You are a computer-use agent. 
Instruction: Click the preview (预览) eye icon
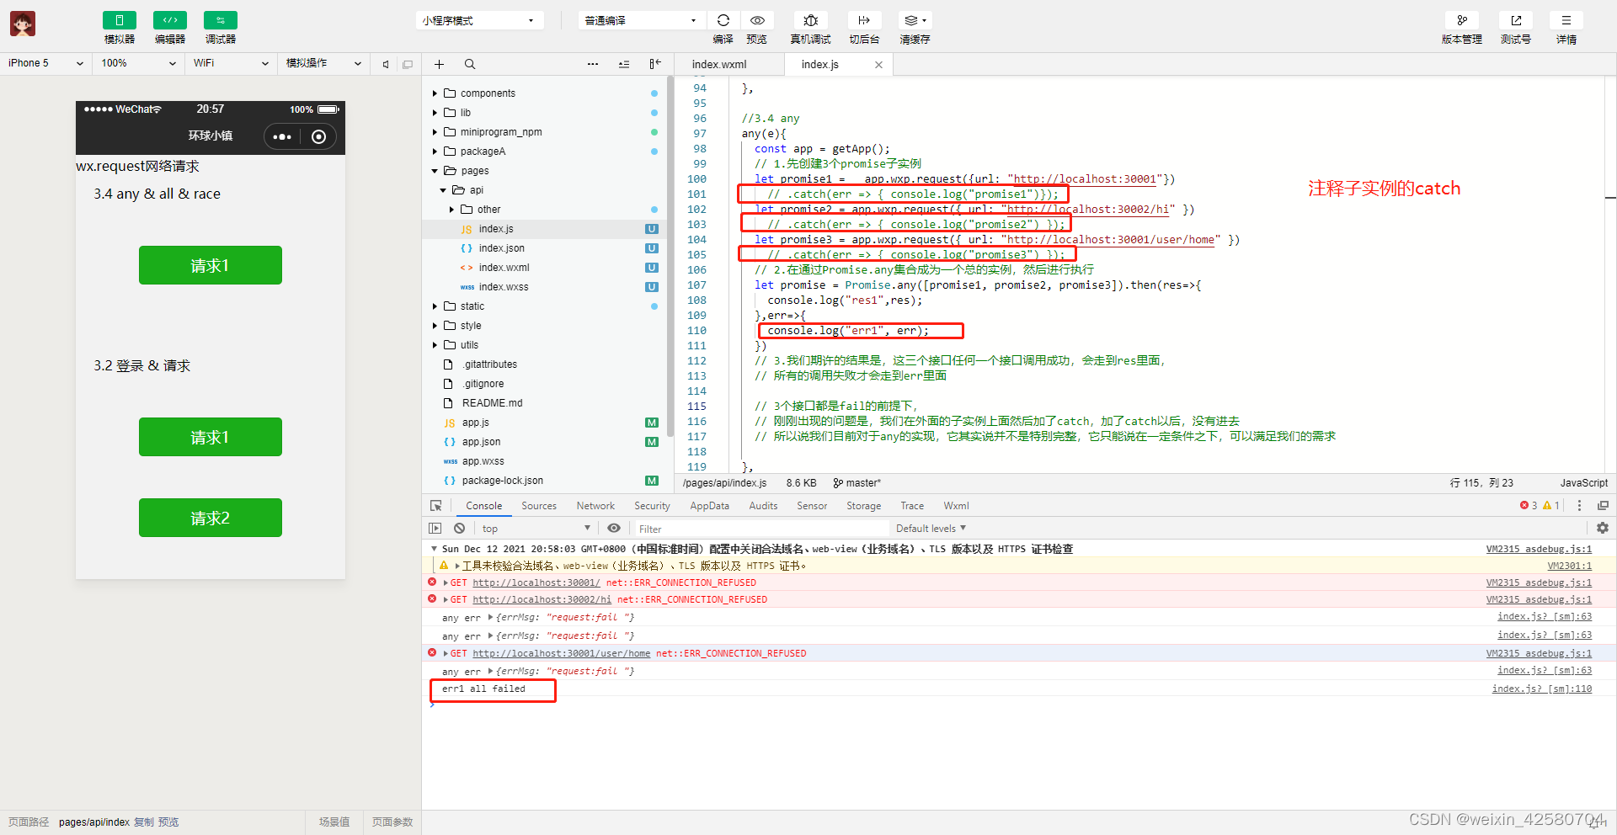point(757,20)
